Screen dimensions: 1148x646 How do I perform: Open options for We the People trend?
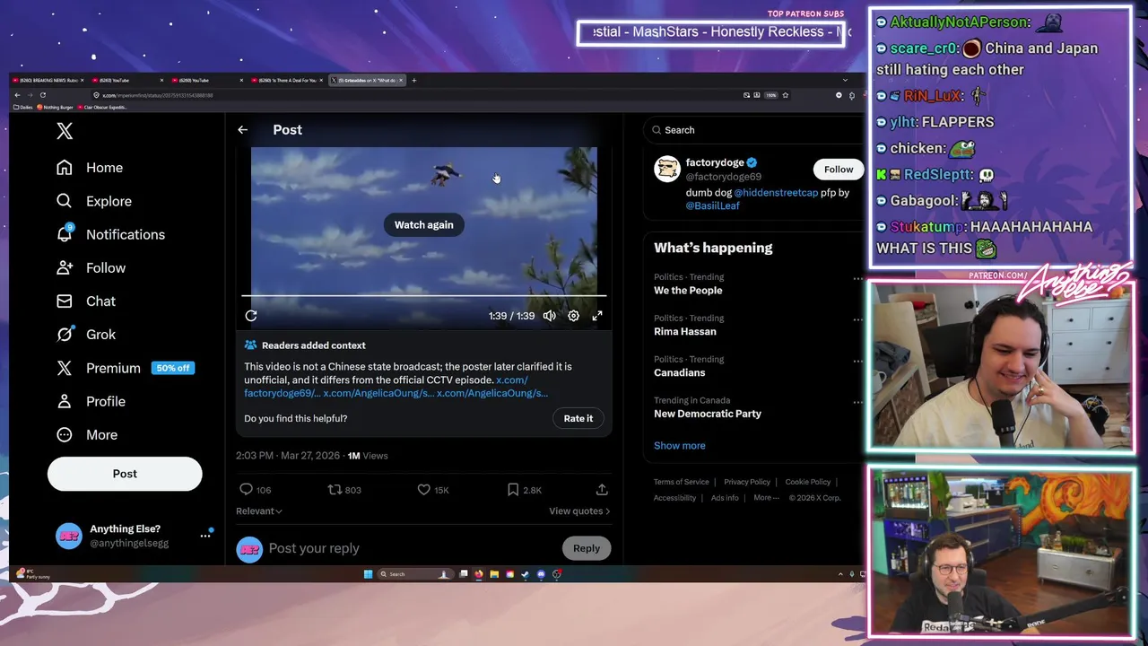(x=857, y=279)
